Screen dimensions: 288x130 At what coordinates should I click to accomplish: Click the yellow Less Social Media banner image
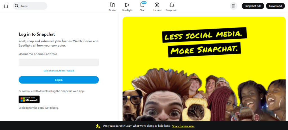coord(204,69)
